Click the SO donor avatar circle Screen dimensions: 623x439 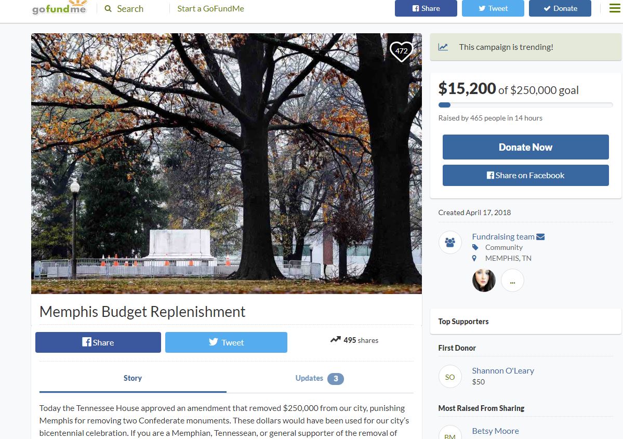[450, 377]
